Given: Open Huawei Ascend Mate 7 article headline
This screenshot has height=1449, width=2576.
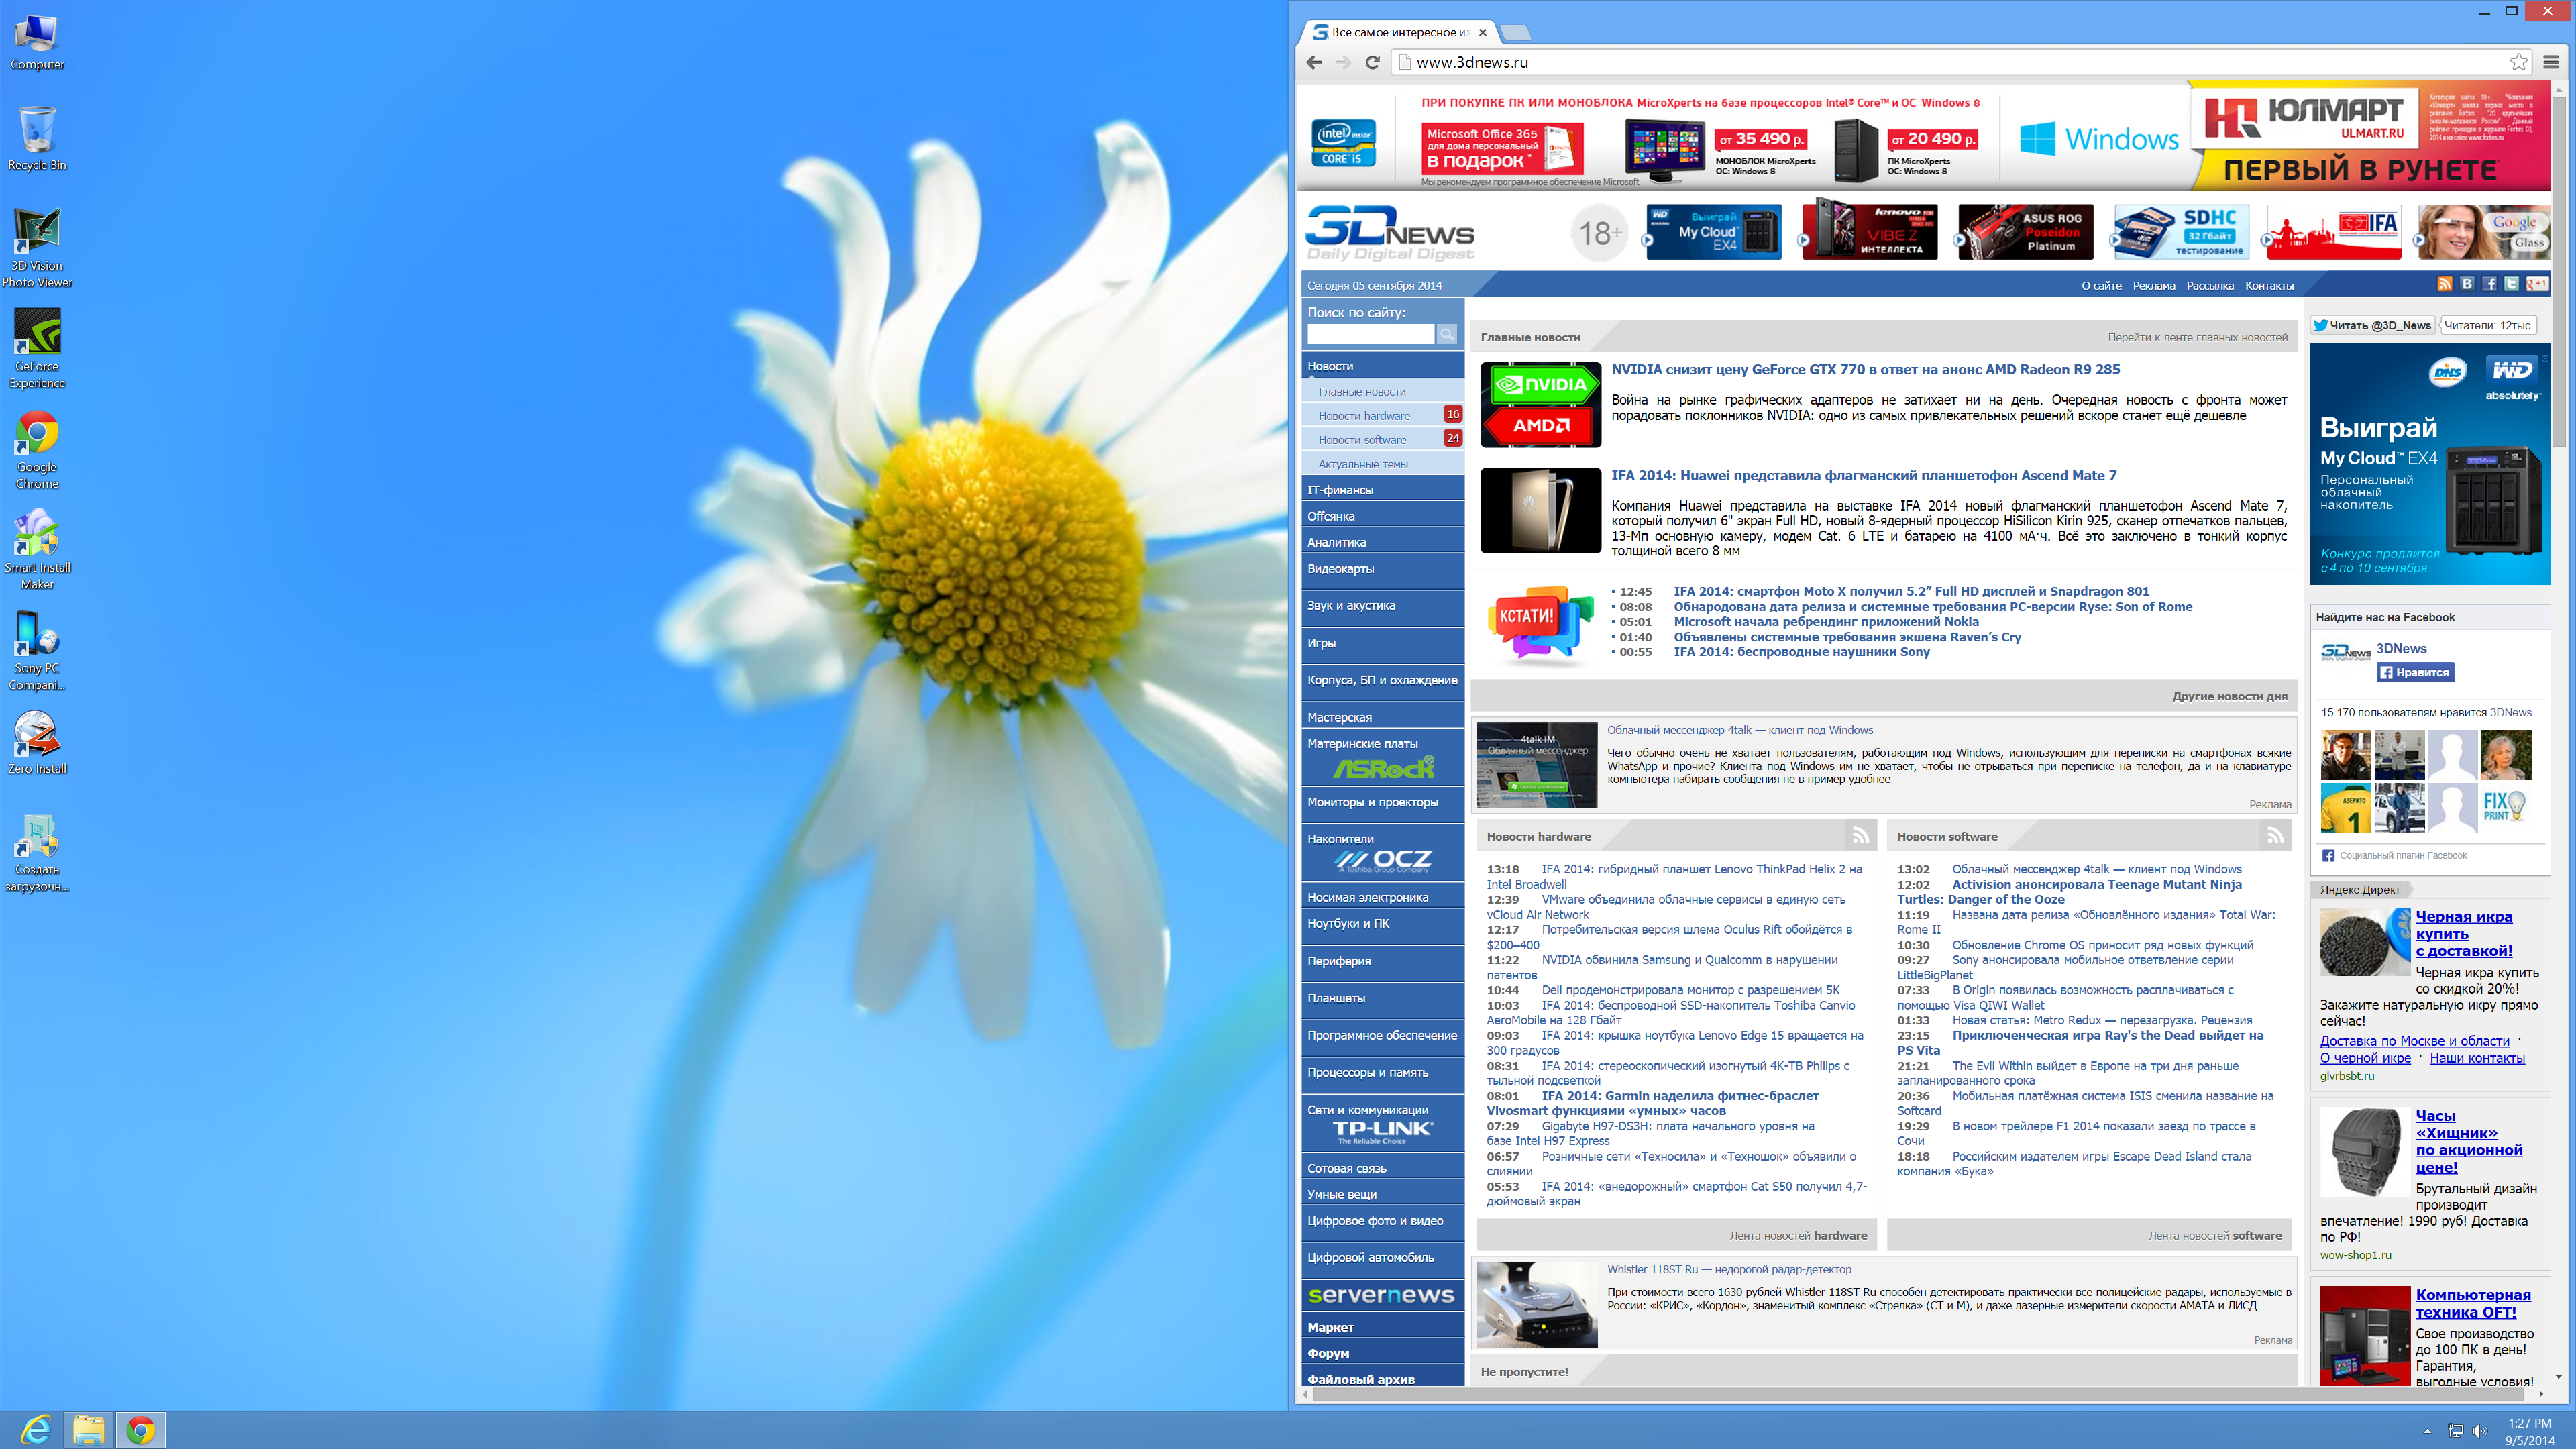Looking at the screenshot, I should pyautogui.click(x=1863, y=475).
